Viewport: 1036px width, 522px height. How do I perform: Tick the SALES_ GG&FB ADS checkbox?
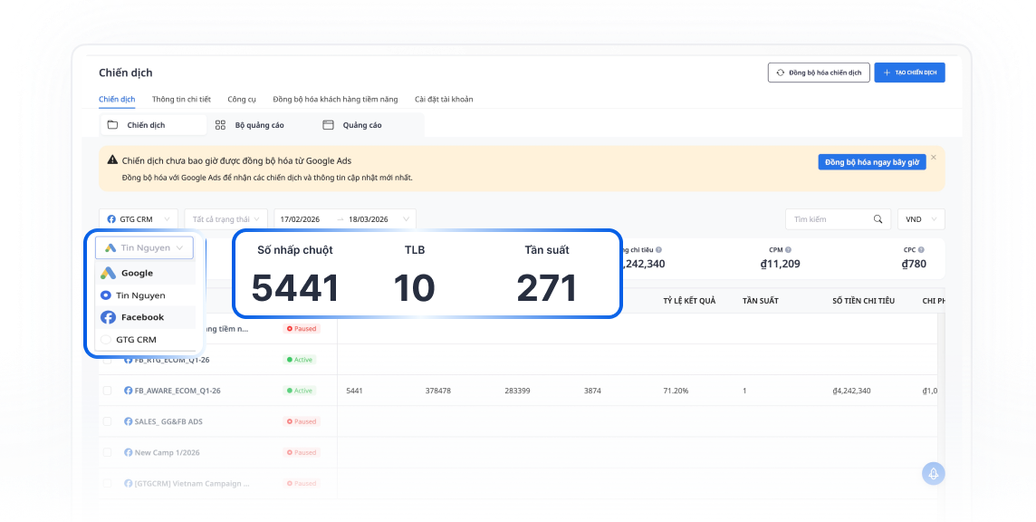[x=107, y=421]
